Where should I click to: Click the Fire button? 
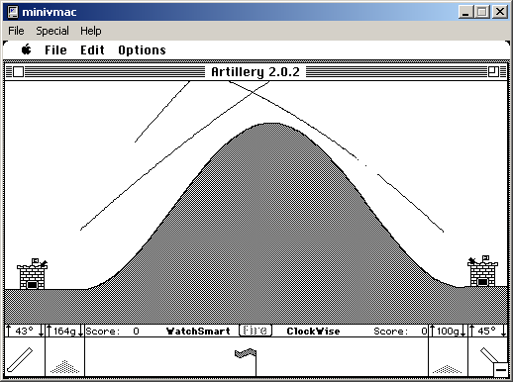[256, 331]
